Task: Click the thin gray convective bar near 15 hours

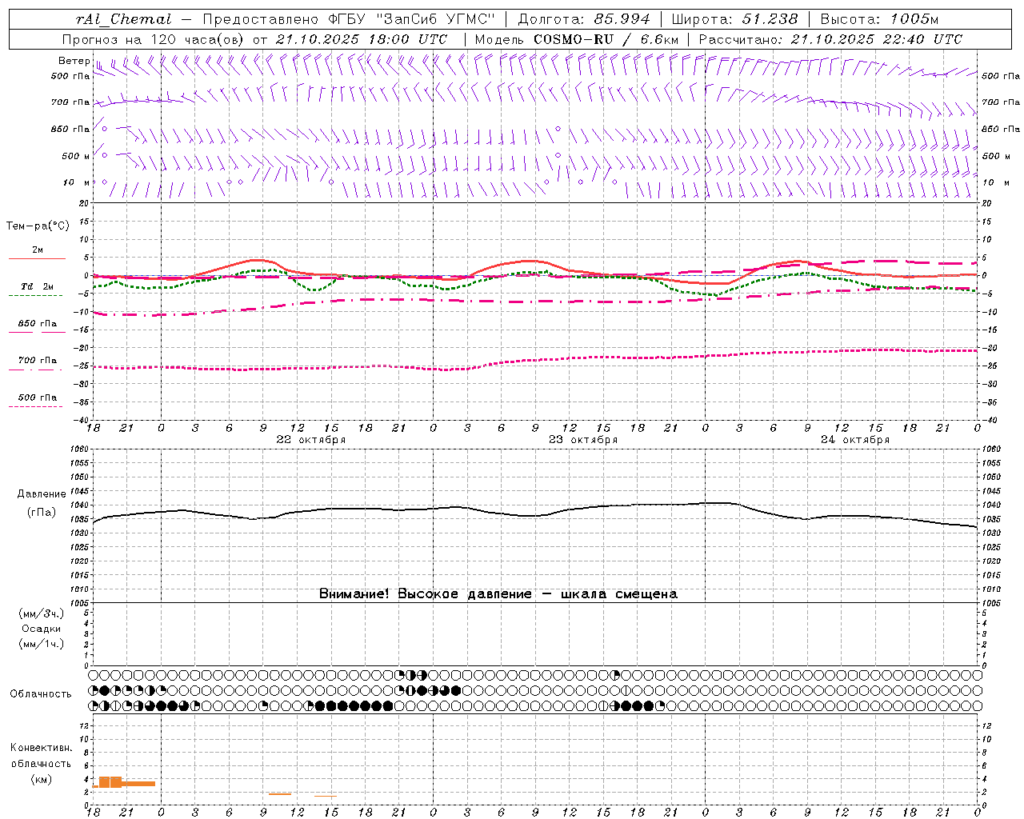Action: coord(326,796)
